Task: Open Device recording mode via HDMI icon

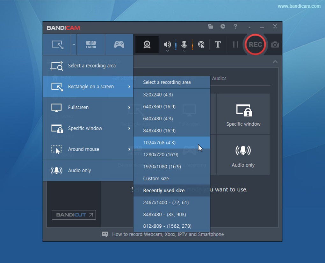Action: pyautogui.click(x=91, y=45)
